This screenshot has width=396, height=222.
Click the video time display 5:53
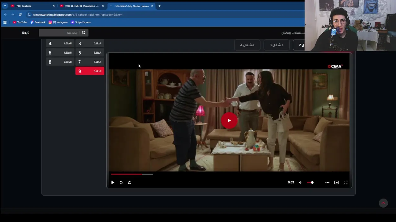[x=291, y=183]
